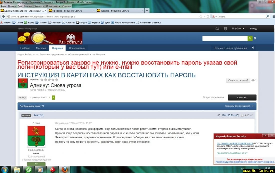
Task: Open the Часто посещаемые bookmarks folder
Action: 123,22
